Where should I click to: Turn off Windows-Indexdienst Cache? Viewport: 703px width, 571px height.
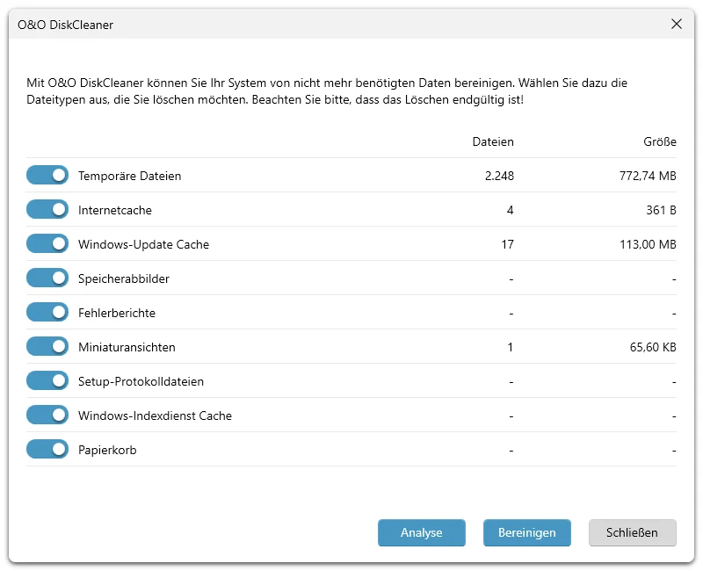(47, 414)
